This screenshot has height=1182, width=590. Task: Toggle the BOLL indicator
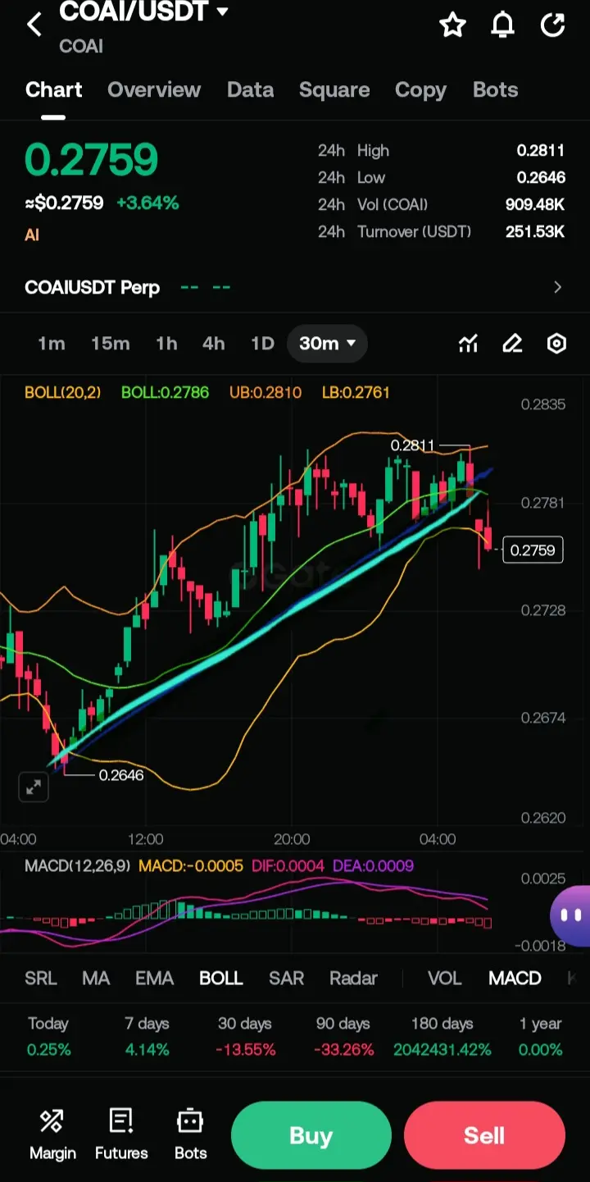(221, 979)
